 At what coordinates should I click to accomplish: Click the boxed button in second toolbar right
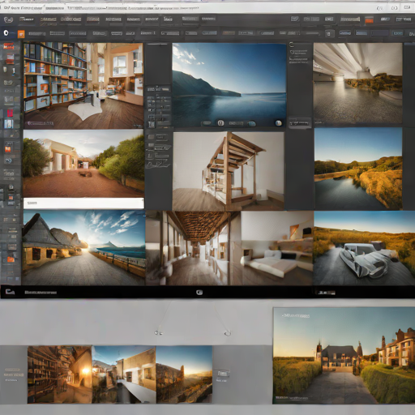pos(329,34)
